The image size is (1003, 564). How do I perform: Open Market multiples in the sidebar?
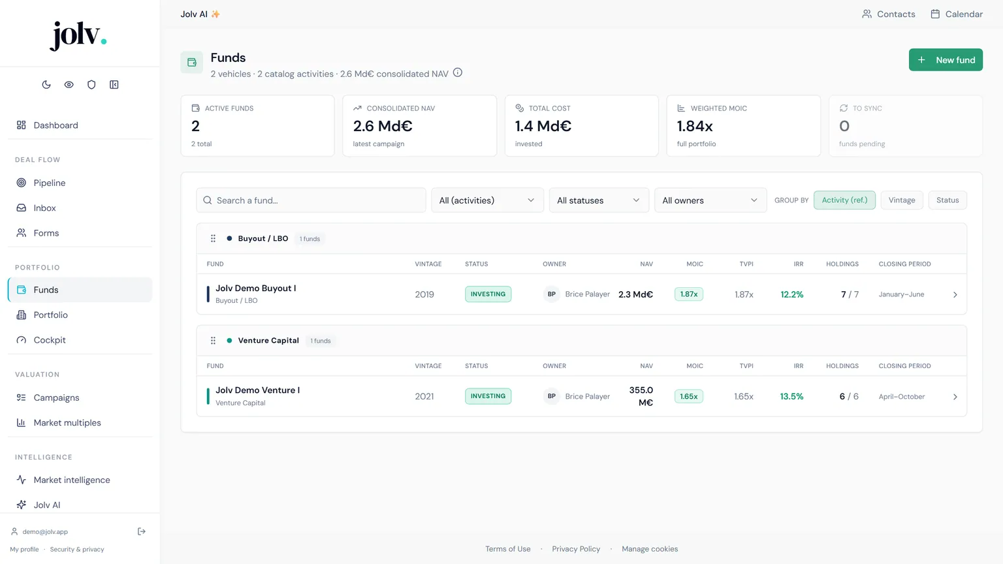[80, 423]
